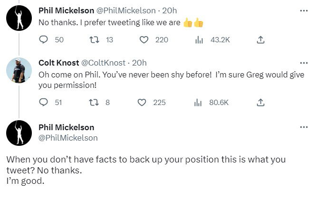Open Colt Knost's profile picture
The width and height of the screenshot is (317, 200).
(x=19, y=70)
